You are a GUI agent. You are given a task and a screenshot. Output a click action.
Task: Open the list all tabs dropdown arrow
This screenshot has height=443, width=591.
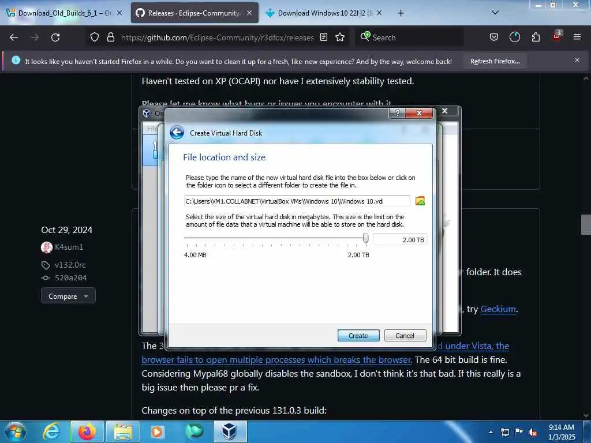[x=495, y=13]
